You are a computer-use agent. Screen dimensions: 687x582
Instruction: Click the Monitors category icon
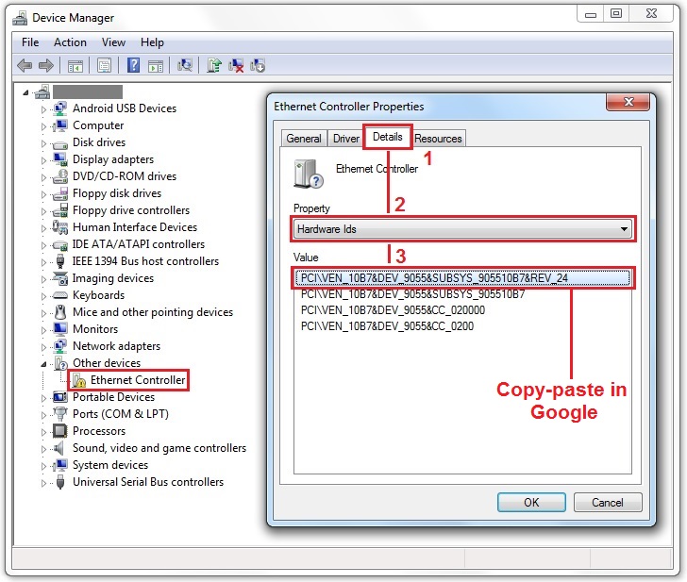pos(59,329)
